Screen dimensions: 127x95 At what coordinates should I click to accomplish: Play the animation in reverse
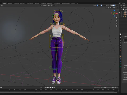coord(49,88)
